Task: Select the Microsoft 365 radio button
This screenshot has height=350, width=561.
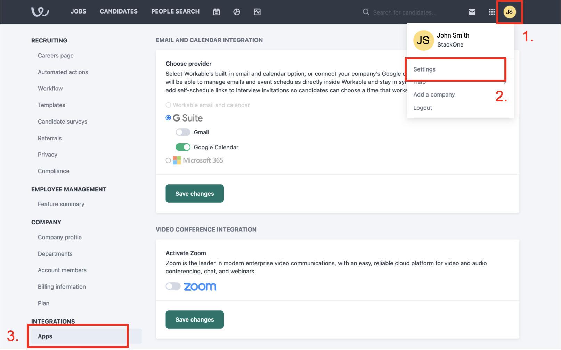Action: (x=168, y=160)
